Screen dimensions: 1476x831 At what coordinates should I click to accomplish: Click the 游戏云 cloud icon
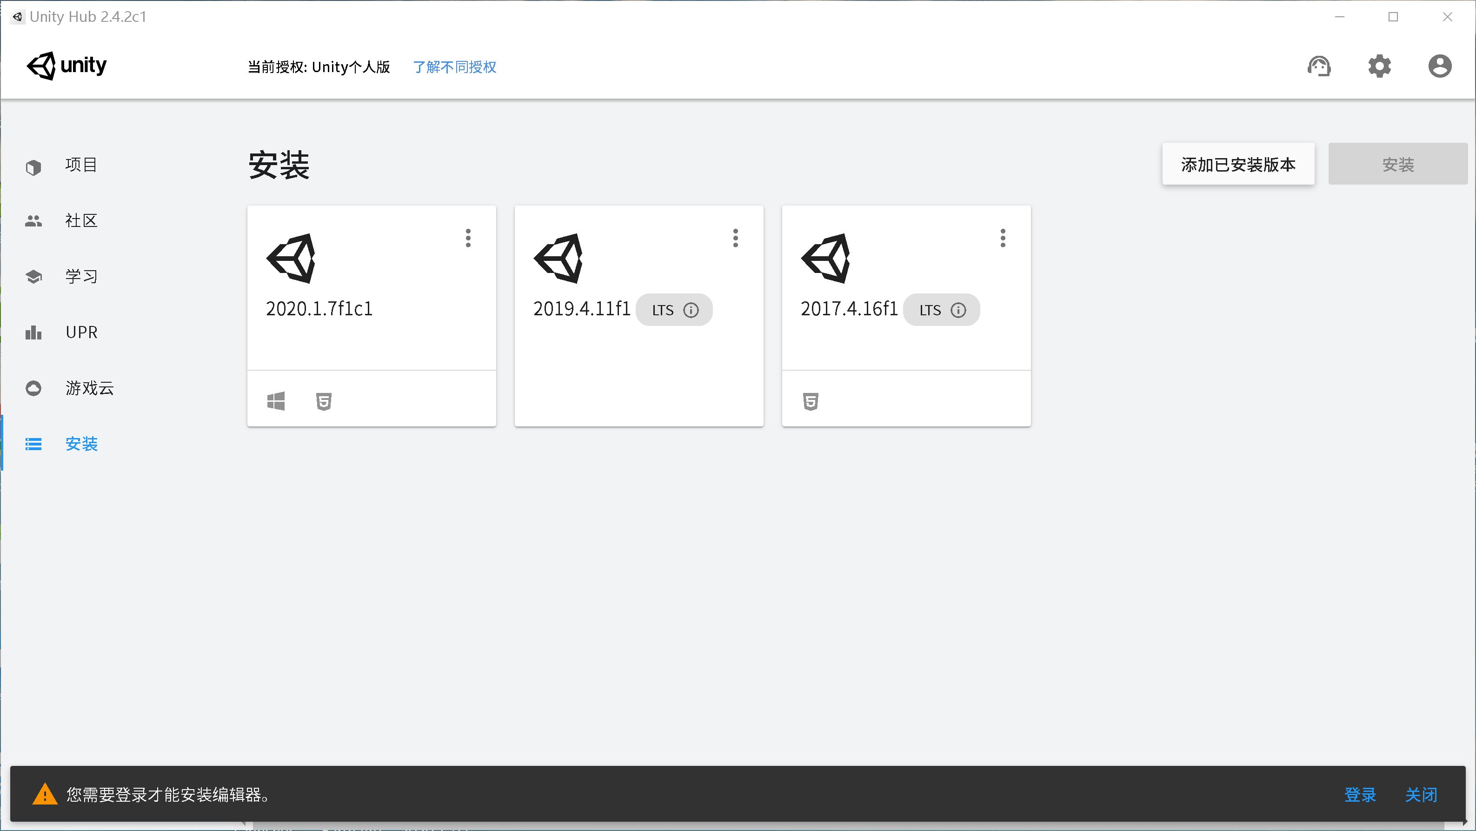coord(33,388)
